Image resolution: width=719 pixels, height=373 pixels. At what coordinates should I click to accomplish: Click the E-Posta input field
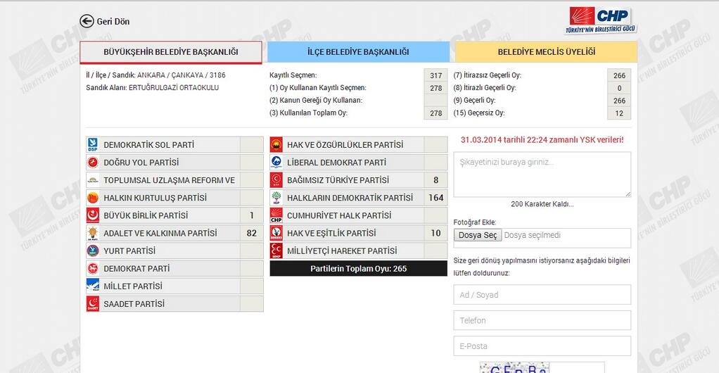click(542, 346)
